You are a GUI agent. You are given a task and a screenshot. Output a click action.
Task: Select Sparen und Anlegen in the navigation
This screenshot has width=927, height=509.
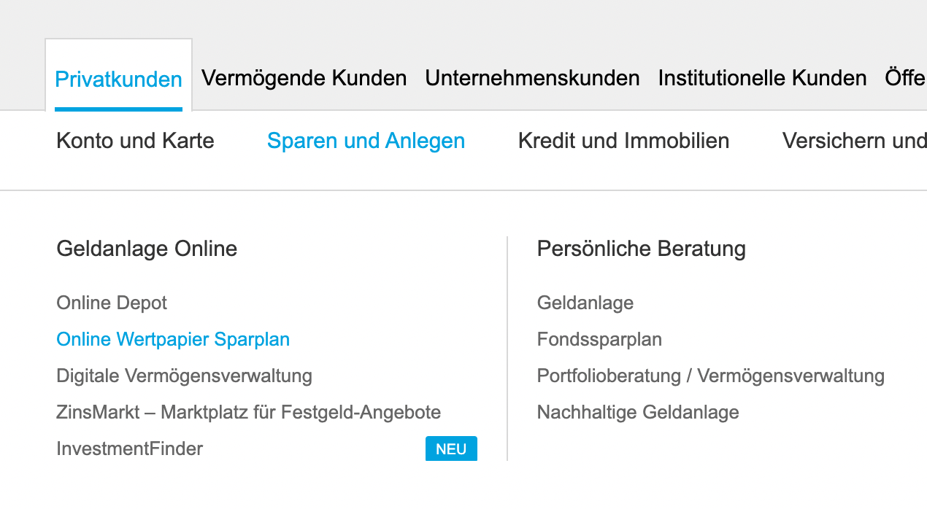(366, 140)
